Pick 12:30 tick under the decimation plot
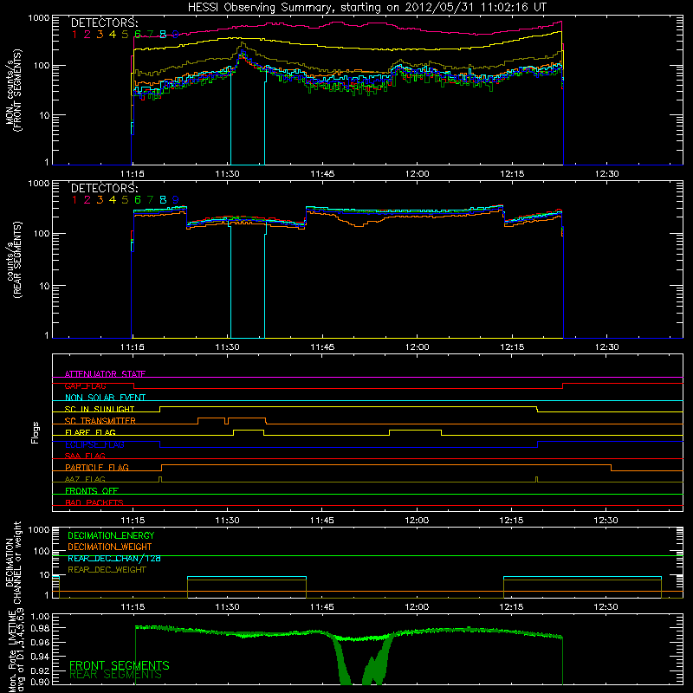 click(606, 607)
